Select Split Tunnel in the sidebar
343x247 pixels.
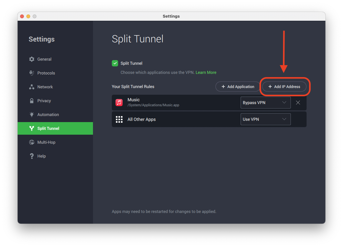click(x=55, y=128)
